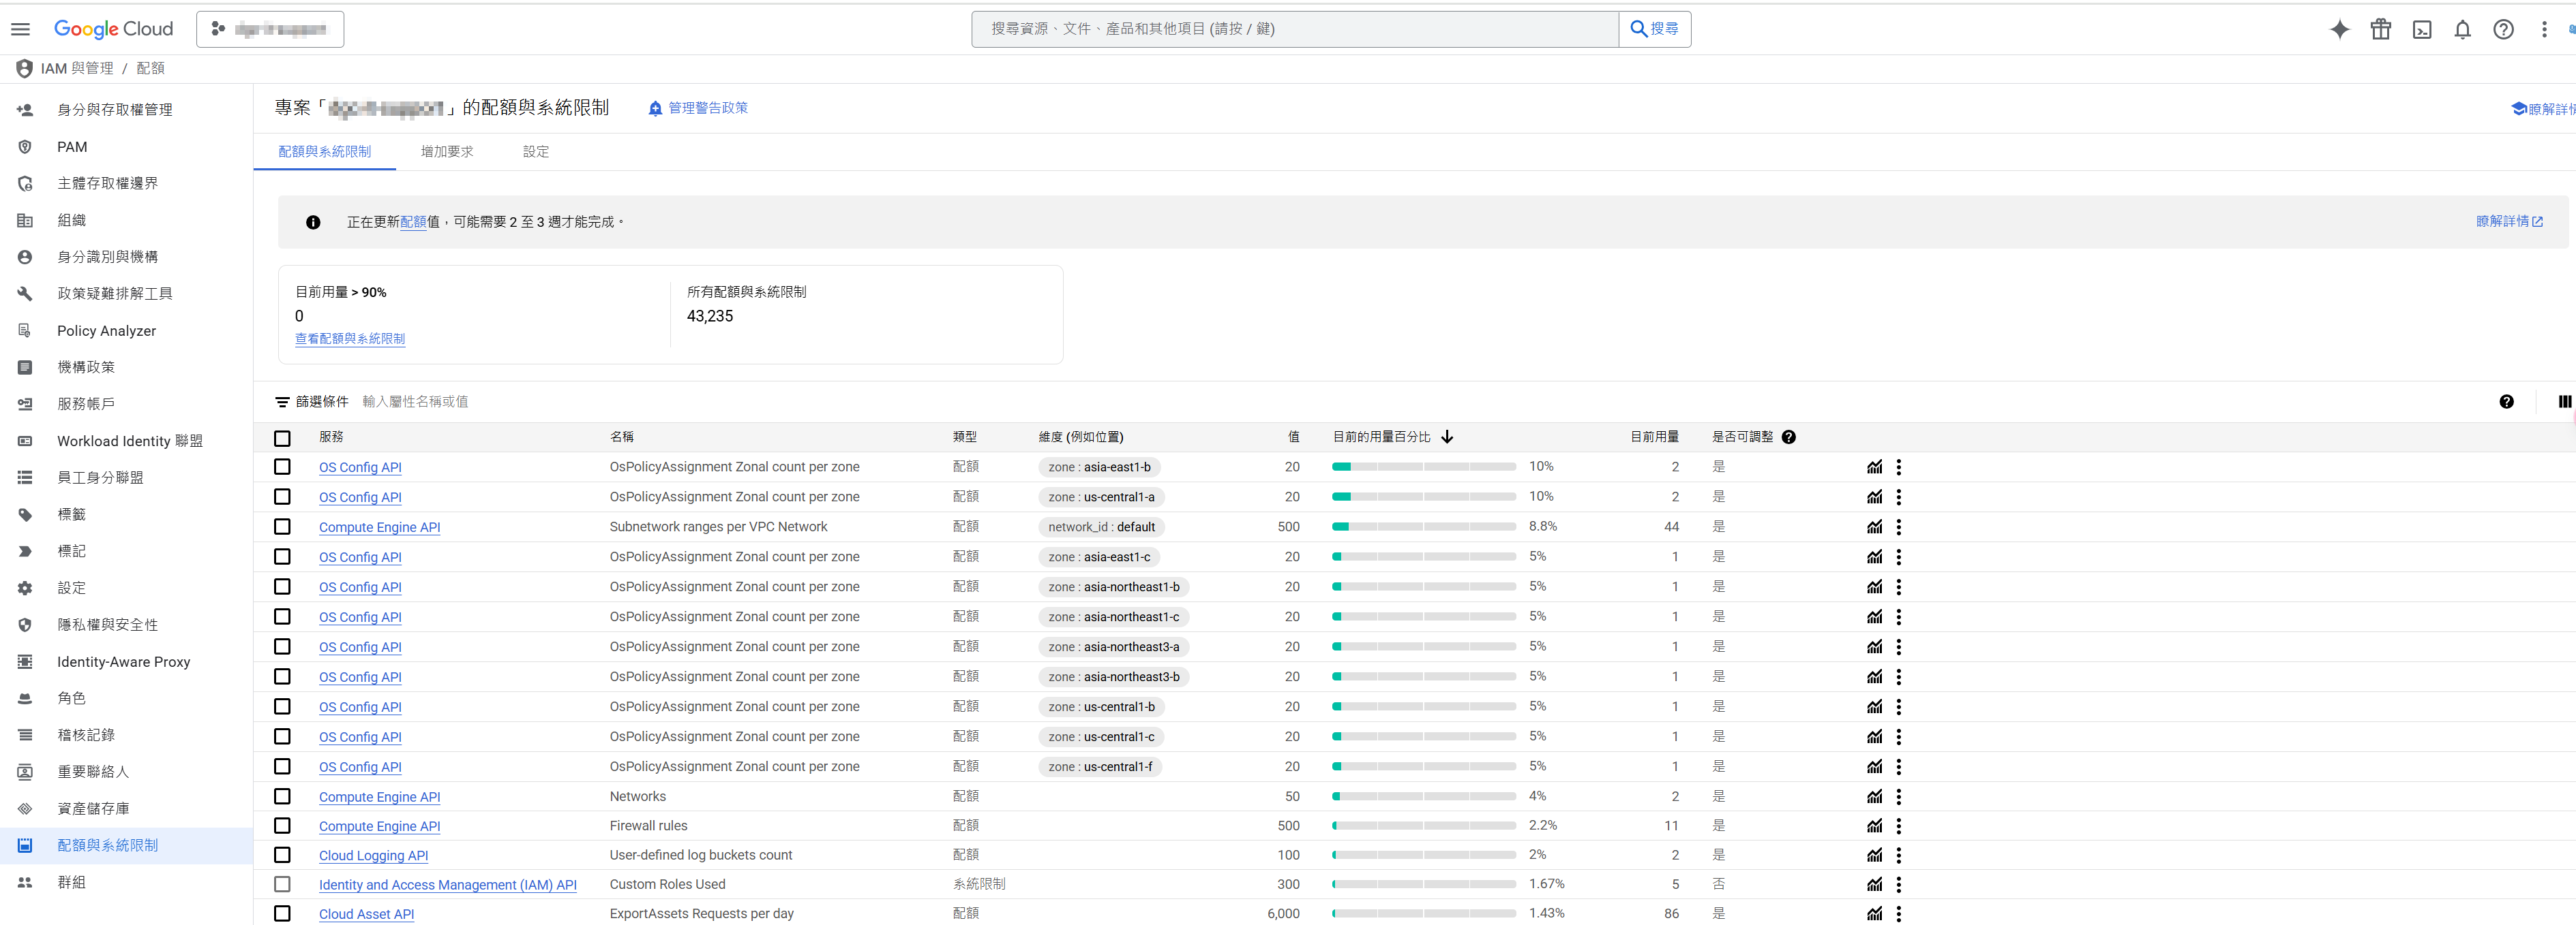Open the Cloud Shell terminal icon

point(2421,29)
